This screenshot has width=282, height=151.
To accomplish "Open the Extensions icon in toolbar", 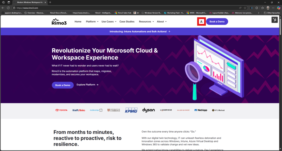I will [x=257, y=8].
